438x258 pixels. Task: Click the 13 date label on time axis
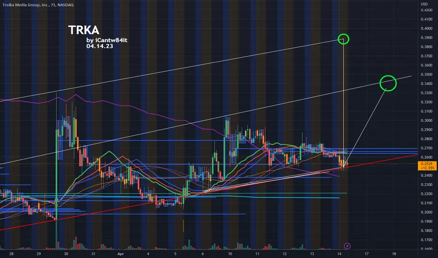pyautogui.click(x=312, y=254)
